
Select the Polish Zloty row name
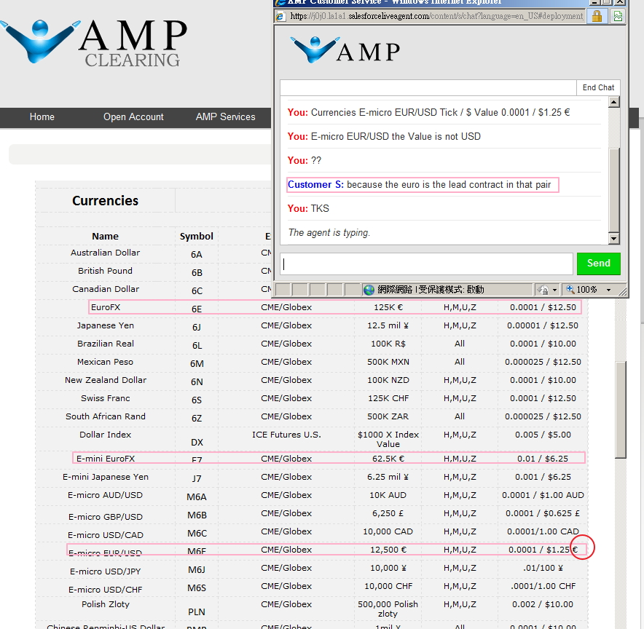(x=106, y=604)
